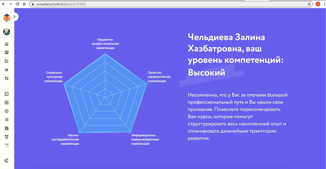The width and height of the screenshot is (326, 169).
Task: Open the trophy achievements icon in the sidebar
Action: (x=7, y=137)
